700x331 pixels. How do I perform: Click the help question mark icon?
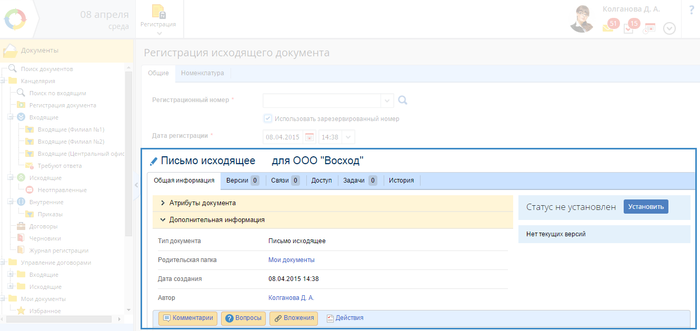tap(691, 10)
